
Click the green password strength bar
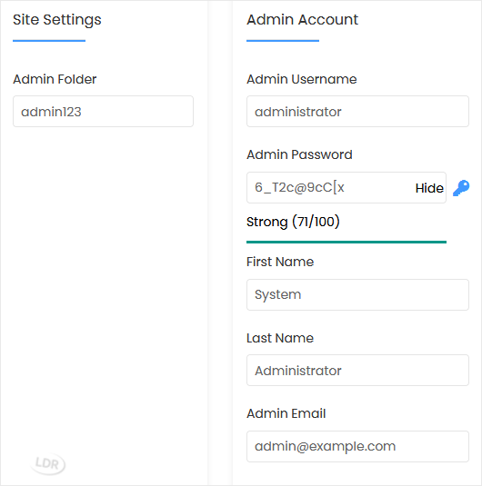pos(346,242)
